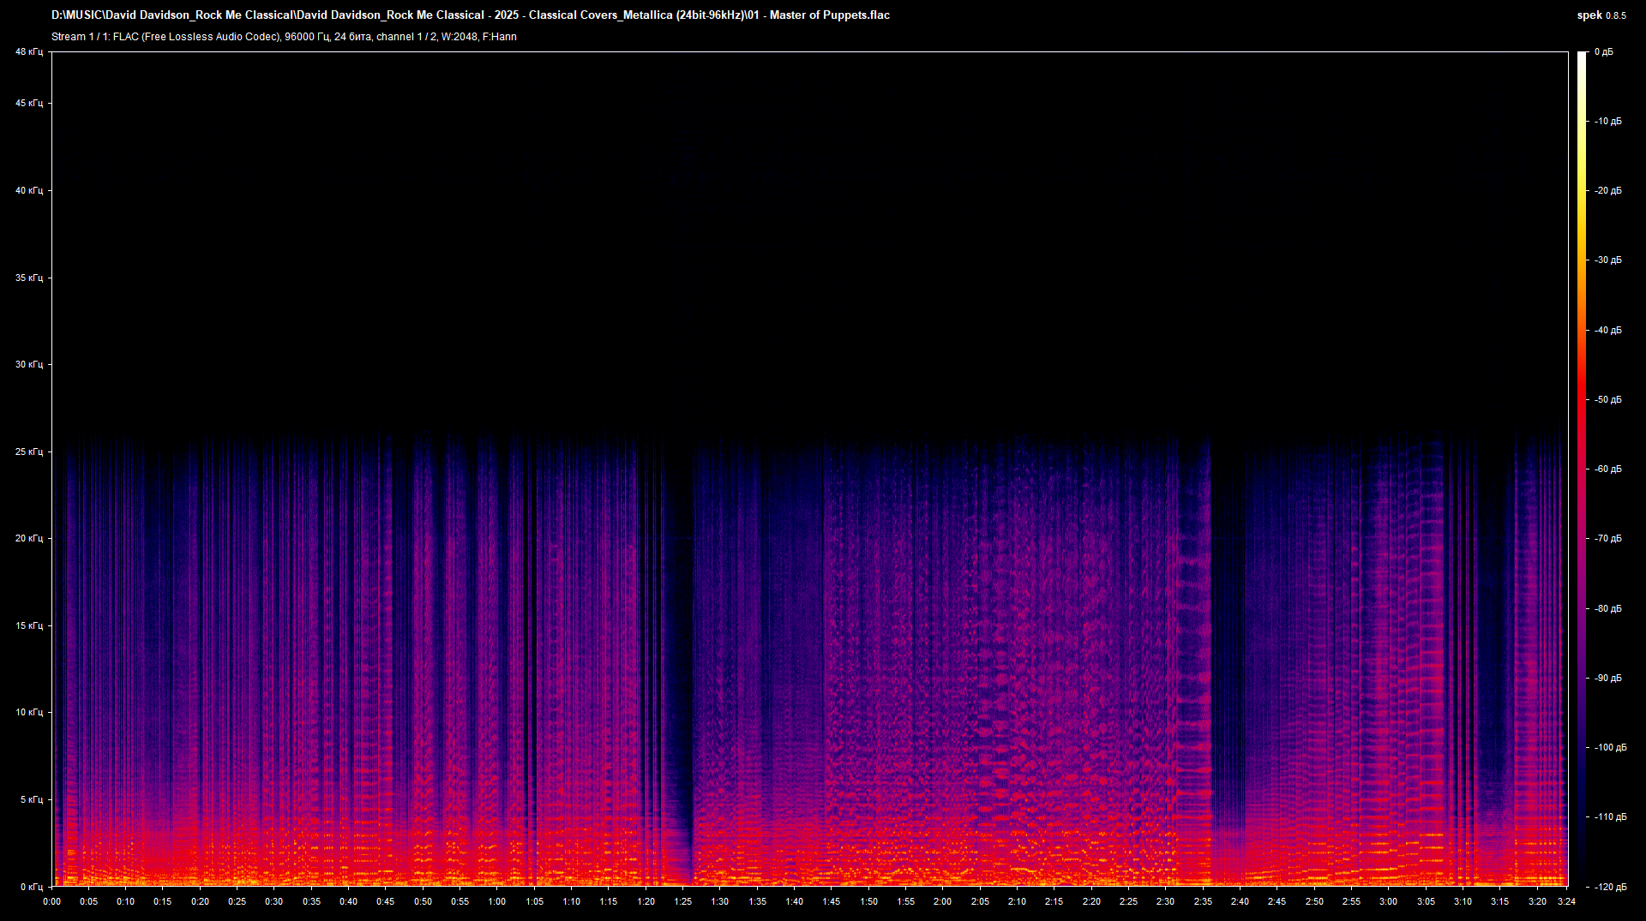
Task: Click the 15 кГц frequency label
Action: coord(29,626)
